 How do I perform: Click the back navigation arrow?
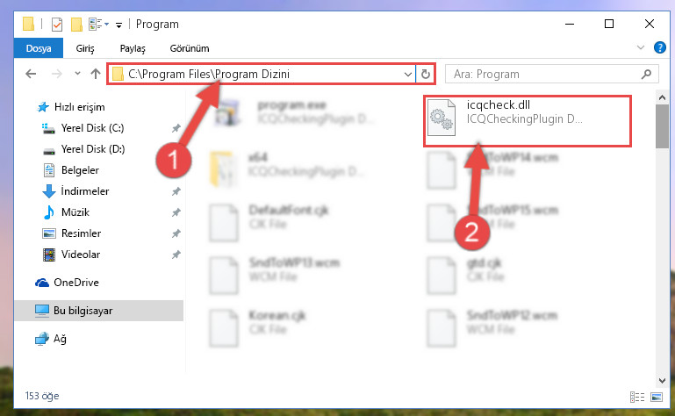tap(31, 74)
